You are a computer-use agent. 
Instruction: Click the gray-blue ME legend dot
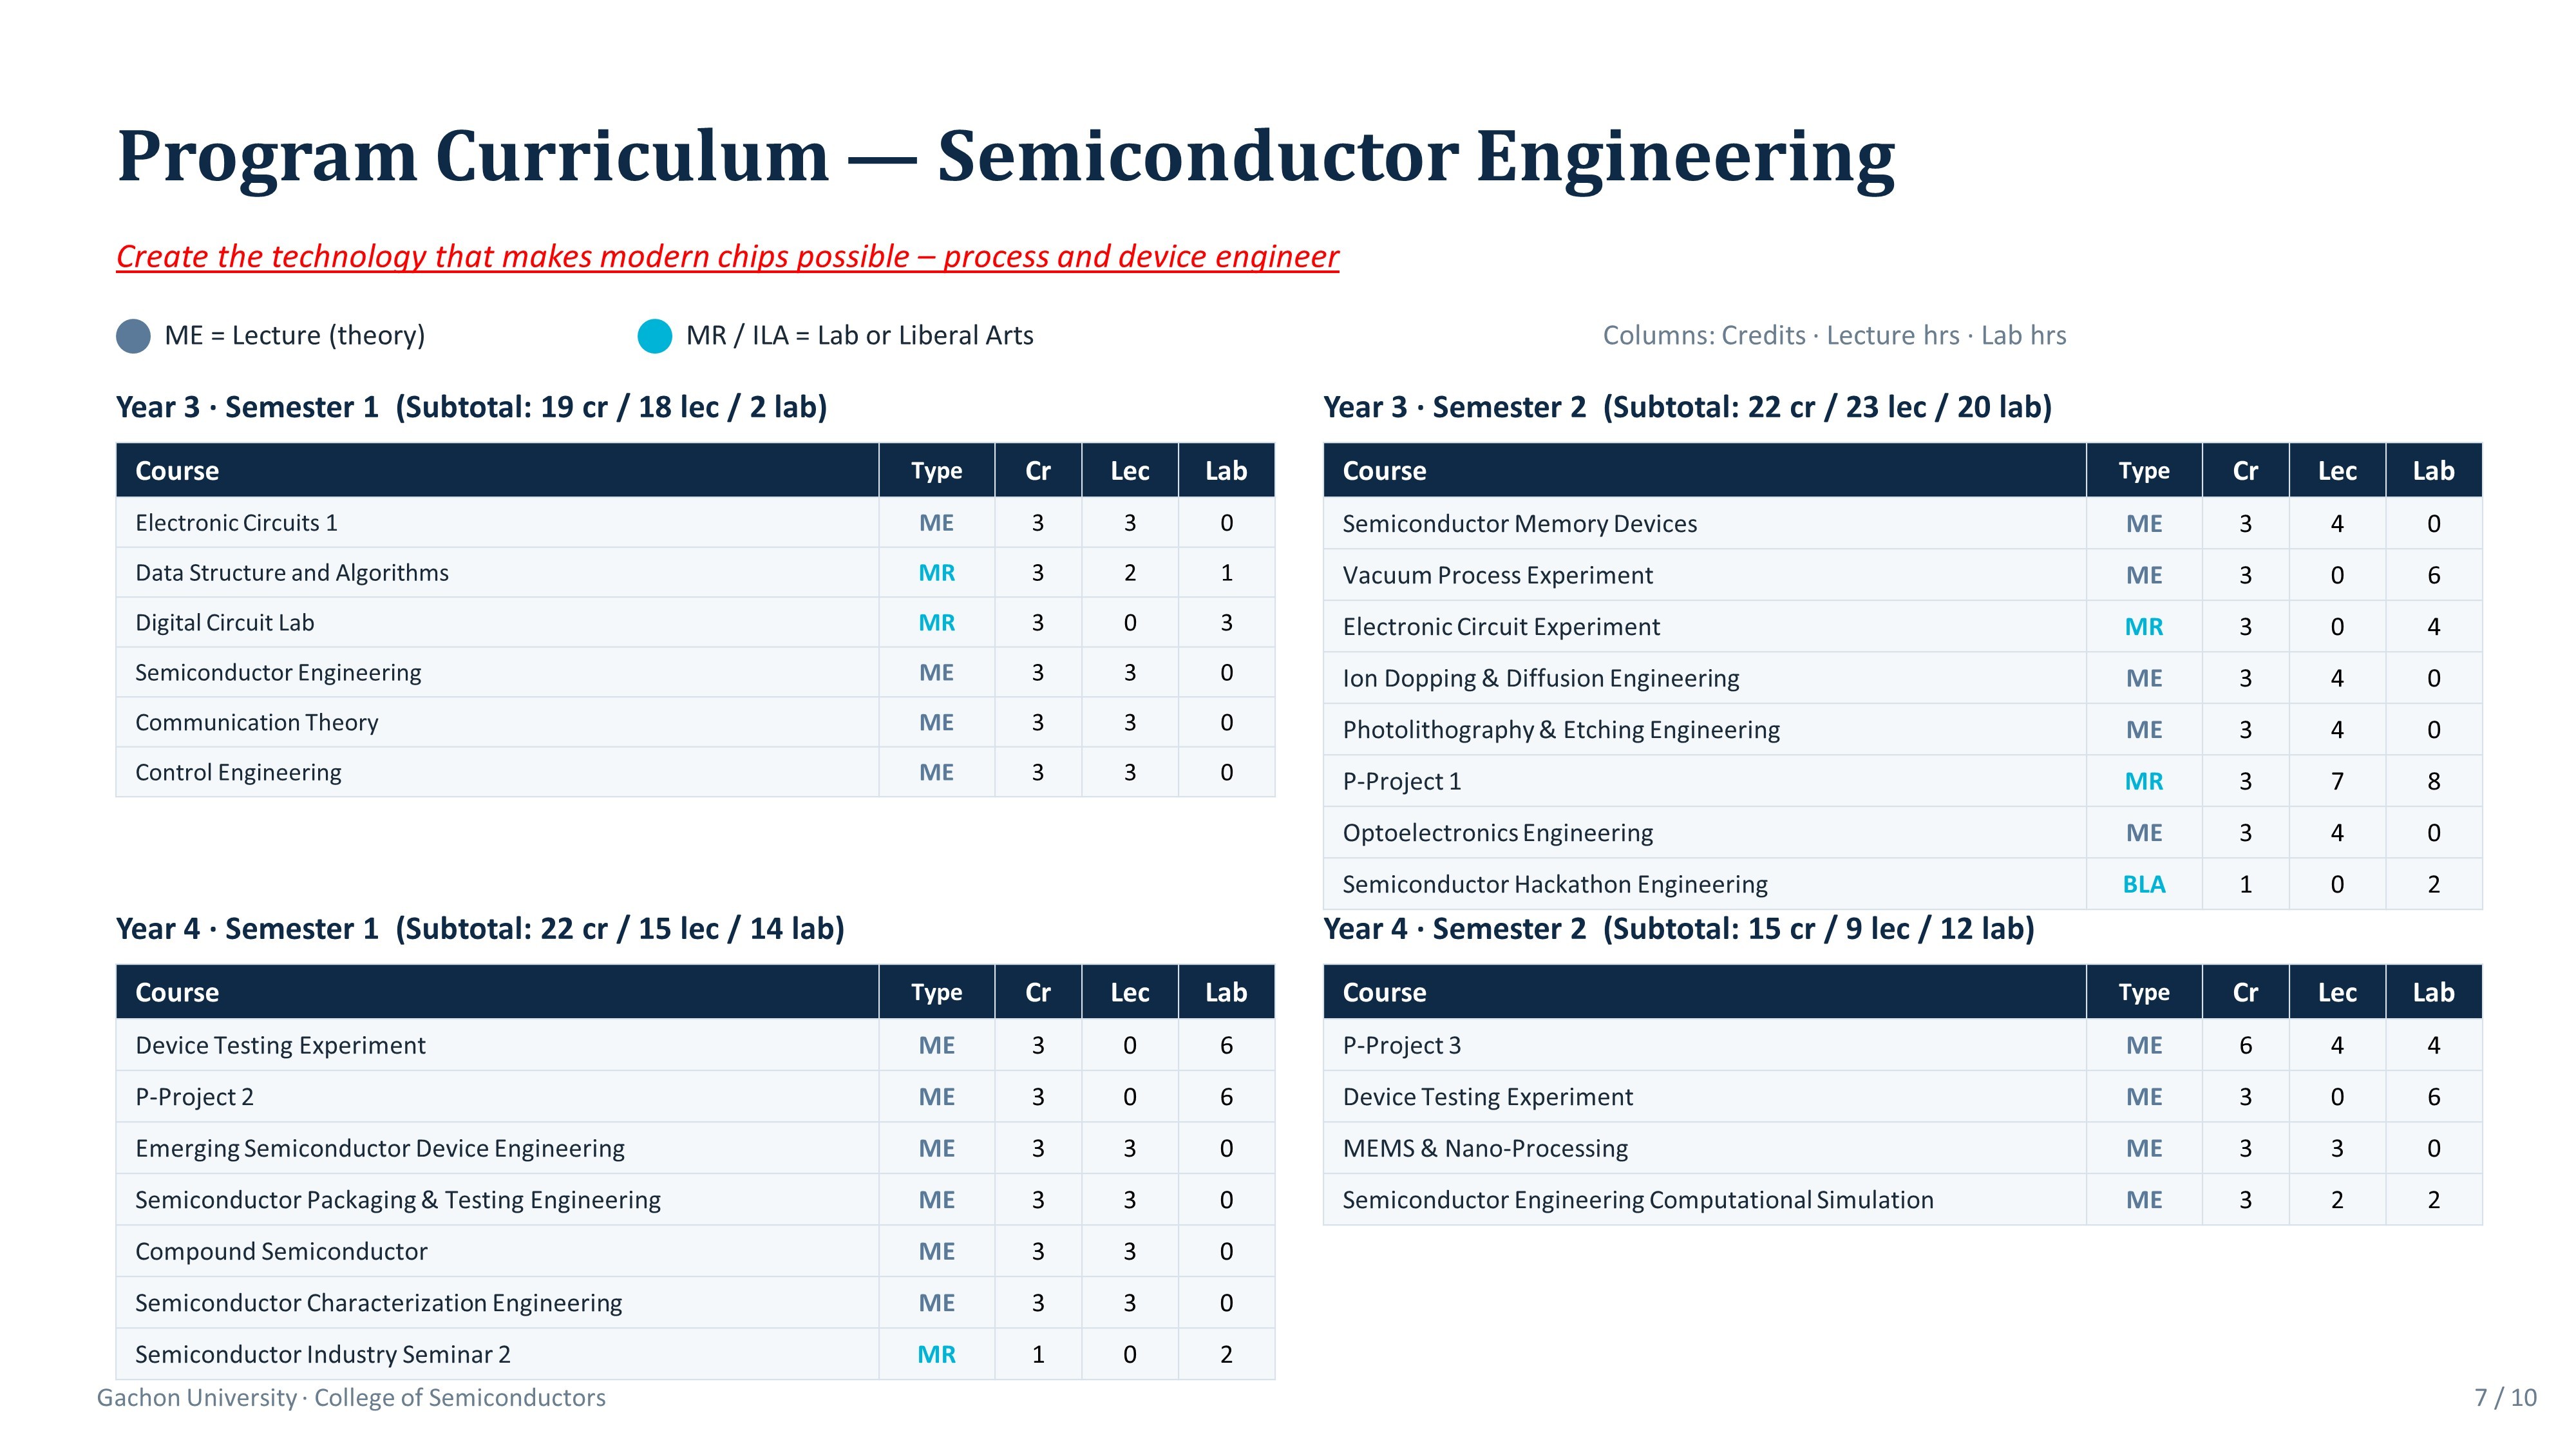[x=133, y=336]
